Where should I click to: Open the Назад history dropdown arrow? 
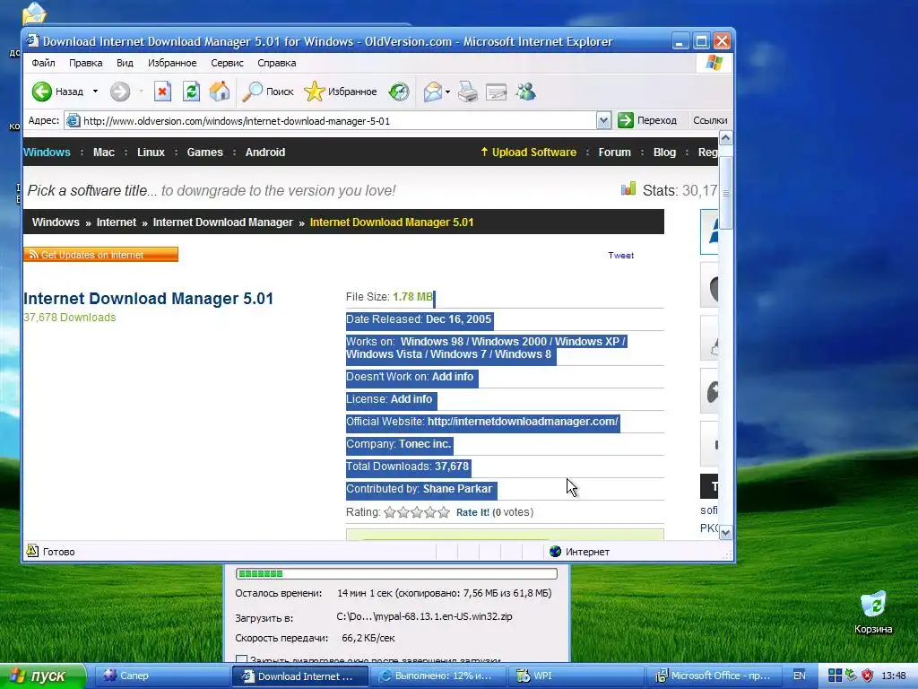[x=95, y=92]
